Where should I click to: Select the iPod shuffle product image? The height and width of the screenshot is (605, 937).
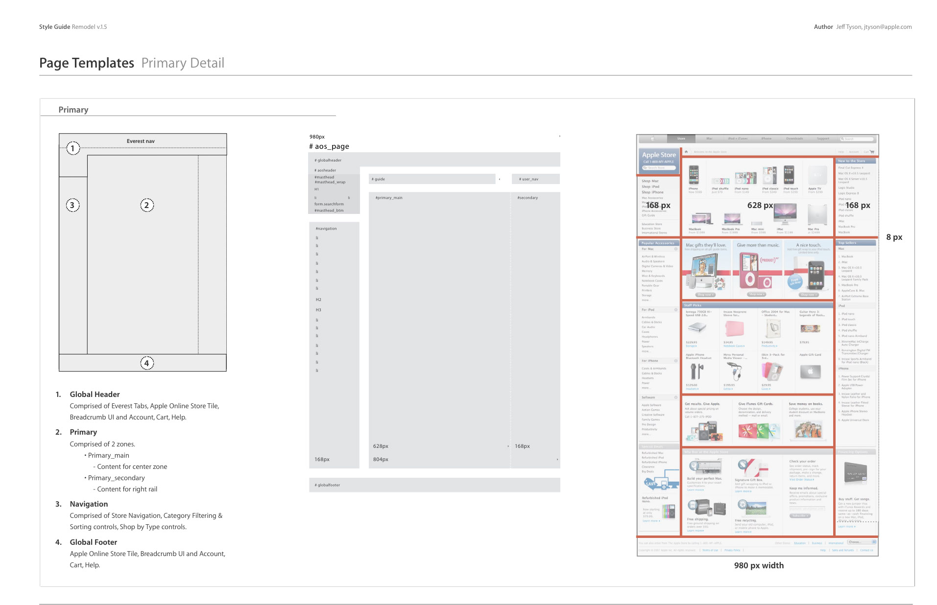click(721, 181)
